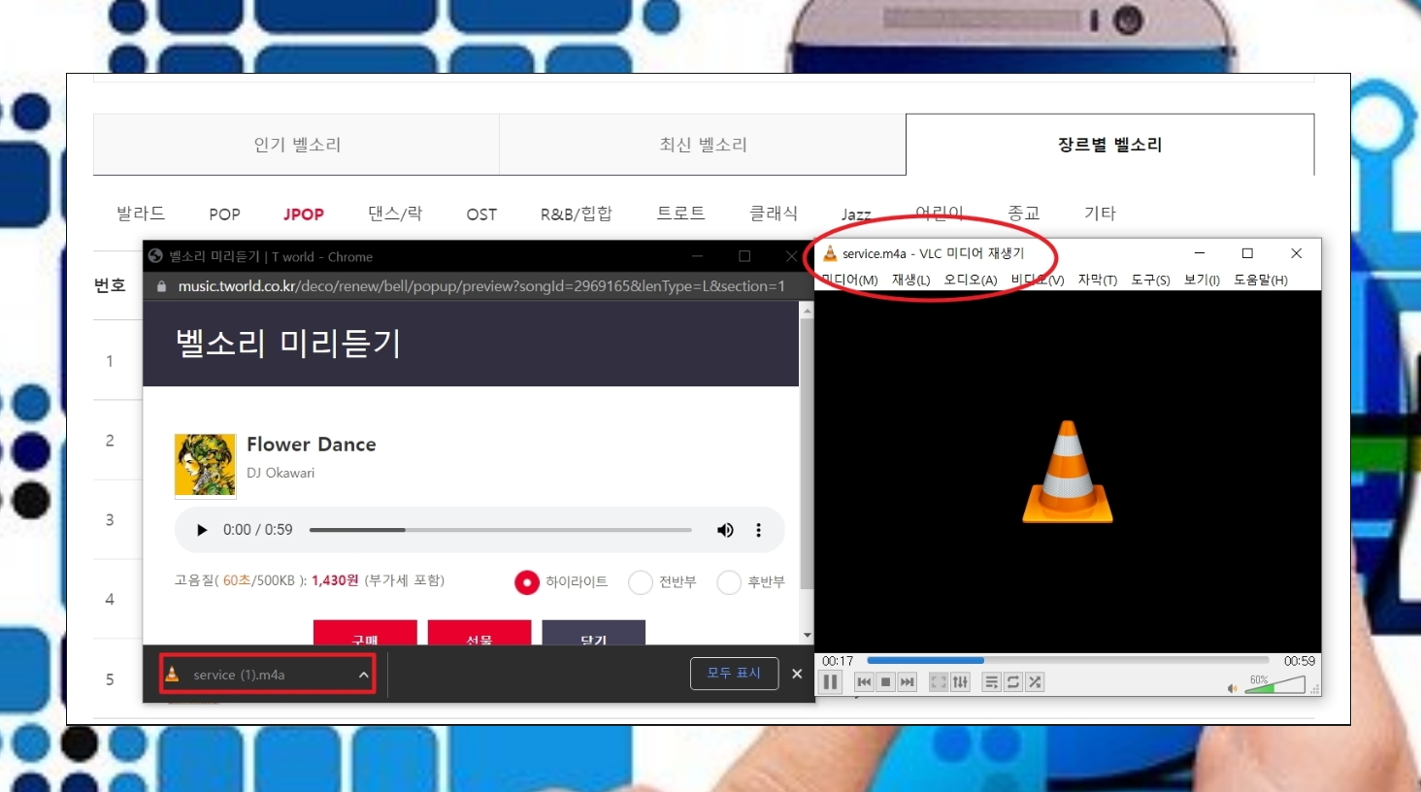Open audio player more options menu
Viewport: 1421px width, 792px height.
point(758,530)
